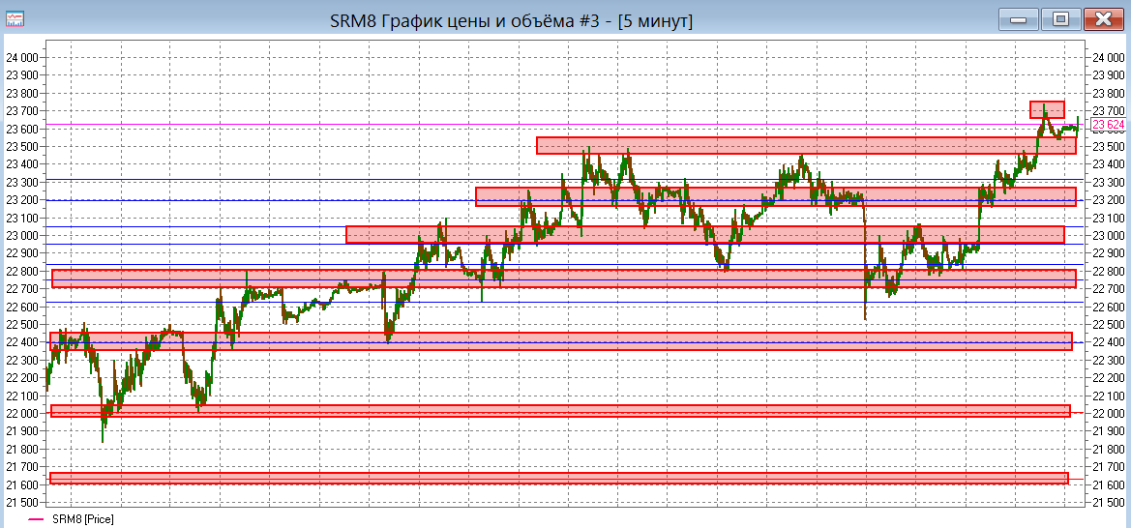The height and width of the screenshot is (528, 1131).
Task: Select the red zone around the 22 750 level
Action: click(x=563, y=279)
